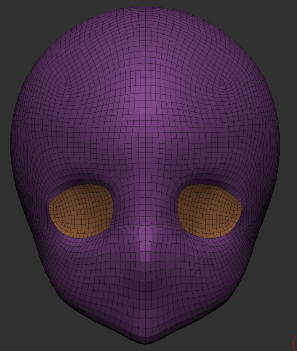Select the tip of the nose
This screenshot has width=297, height=351.
coord(145,245)
